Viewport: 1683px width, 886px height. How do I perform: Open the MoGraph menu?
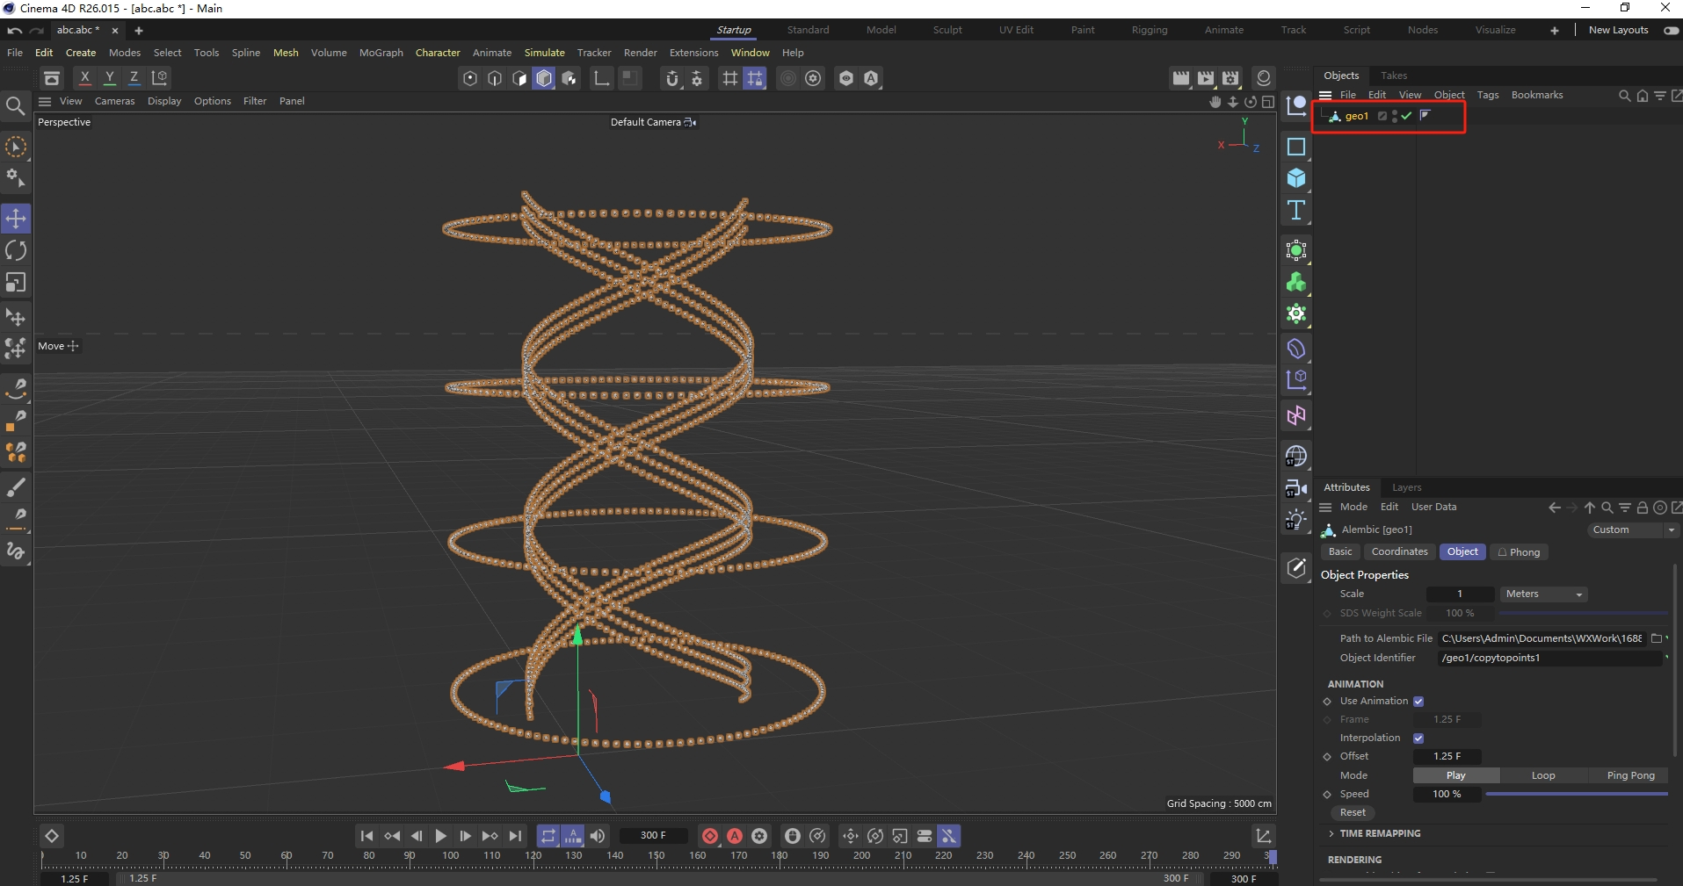click(381, 53)
